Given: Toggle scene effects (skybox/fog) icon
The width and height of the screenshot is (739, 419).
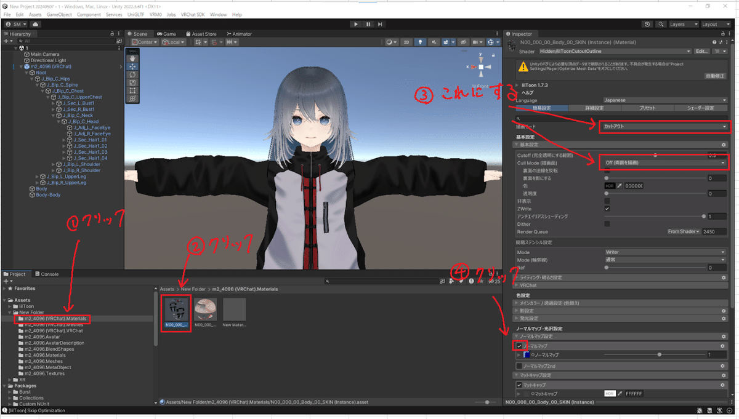Looking at the screenshot, I should [x=447, y=42].
